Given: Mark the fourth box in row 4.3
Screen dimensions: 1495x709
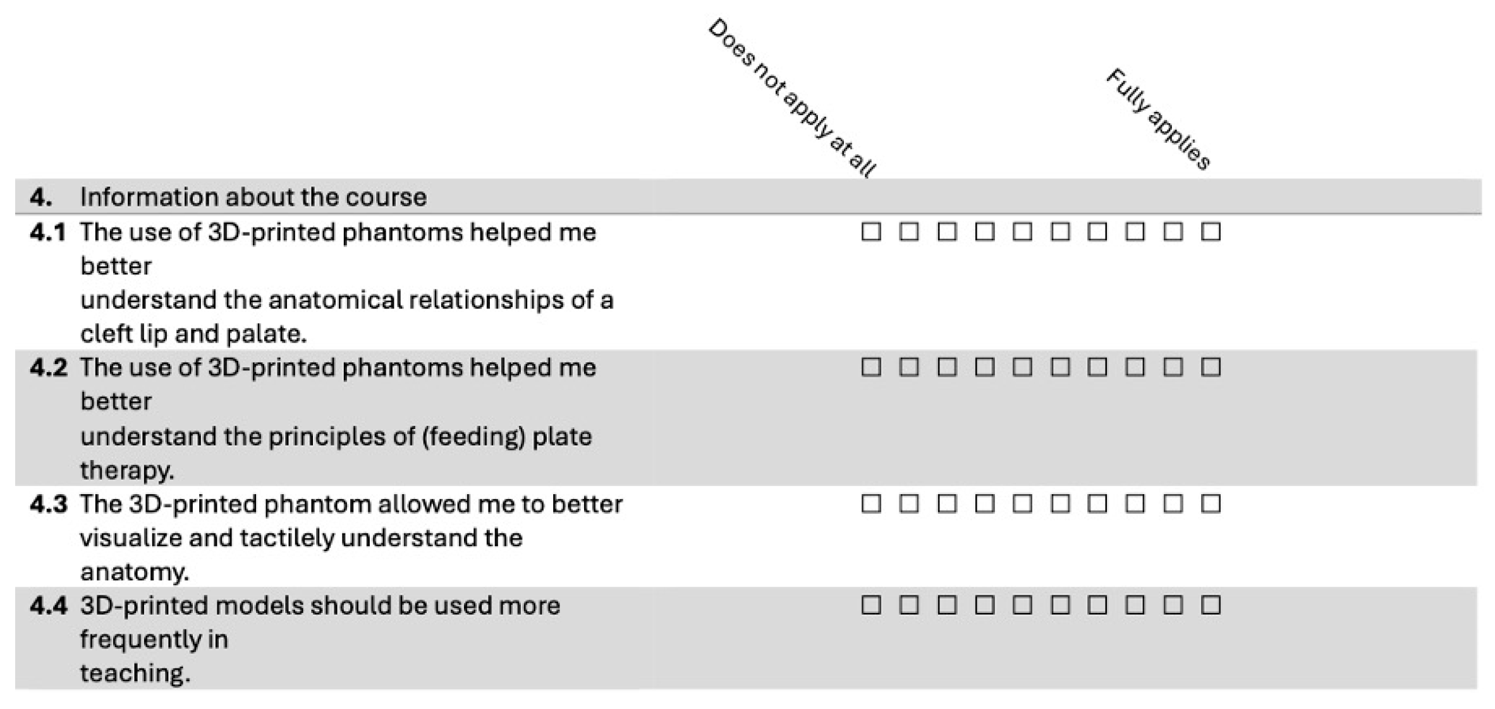Looking at the screenshot, I should point(984,504).
